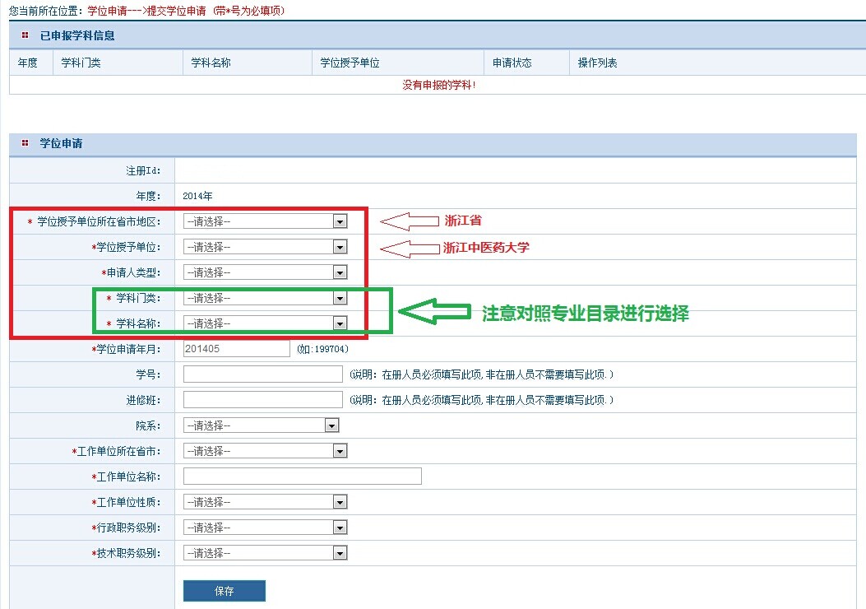Viewport: 866px width, 609px height.
Task: Click the 学号 text field
Action: tap(262, 374)
